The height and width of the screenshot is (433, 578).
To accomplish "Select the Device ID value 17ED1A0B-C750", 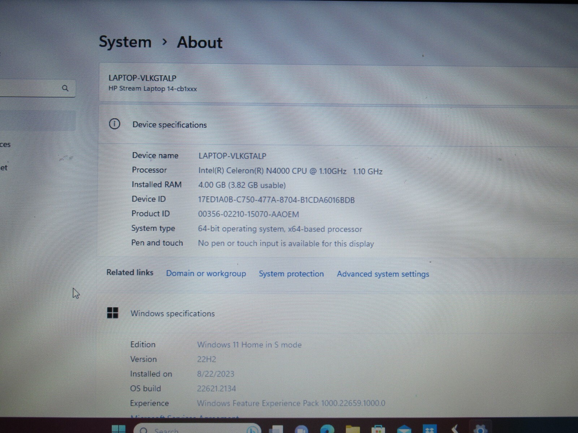I will click(276, 200).
